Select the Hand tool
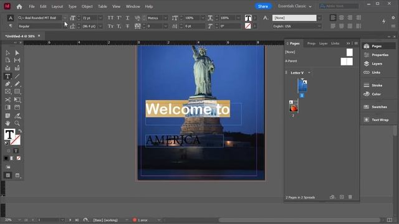This screenshot has height=224, width=399. pyautogui.click(x=7, y=123)
